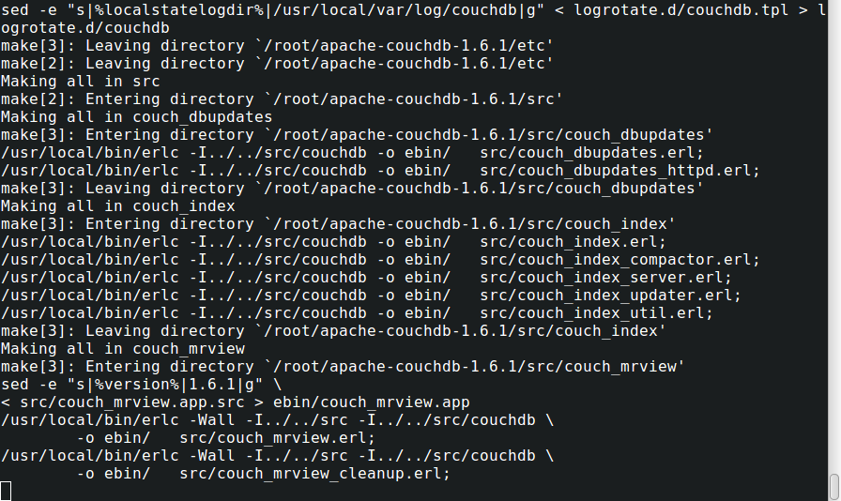Click the ebin/couch_mrview.app output path

(x=372, y=402)
